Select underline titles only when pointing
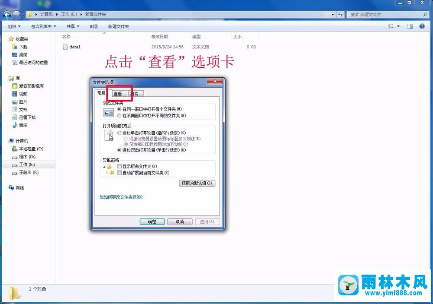 point(126,144)
